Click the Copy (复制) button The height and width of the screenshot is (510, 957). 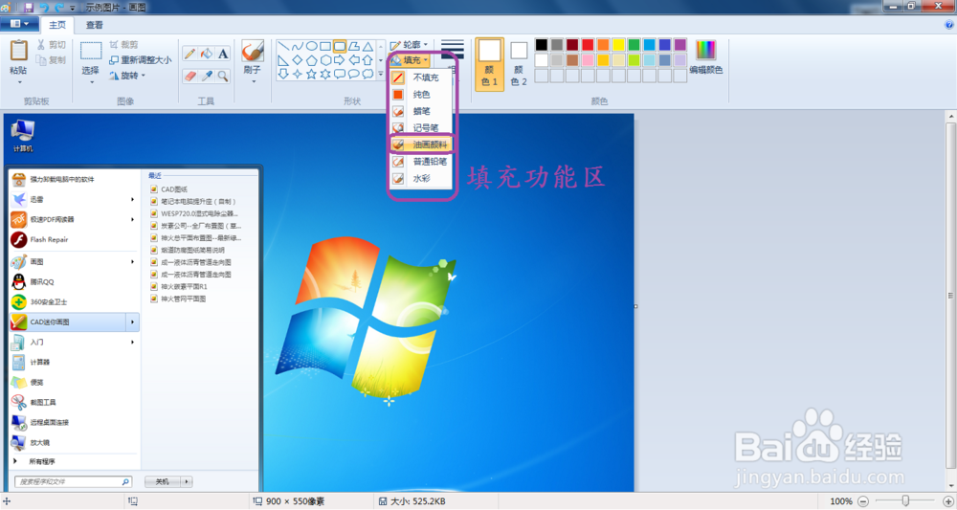point(51,59)
